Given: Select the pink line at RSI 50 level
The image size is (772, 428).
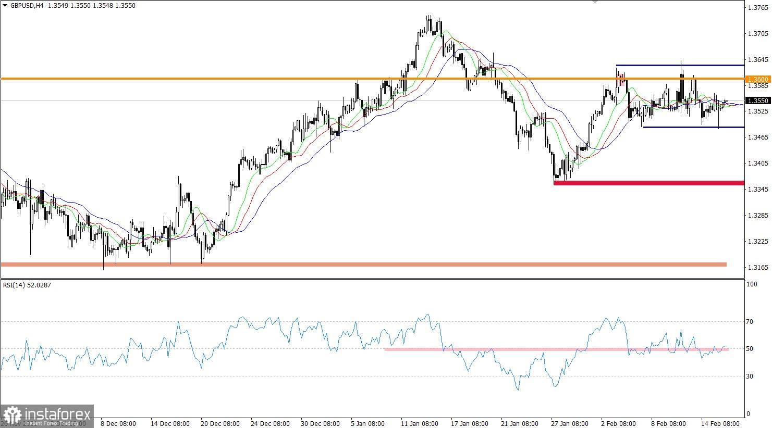Looking at the screenshot, I should (x=556, y=349).
